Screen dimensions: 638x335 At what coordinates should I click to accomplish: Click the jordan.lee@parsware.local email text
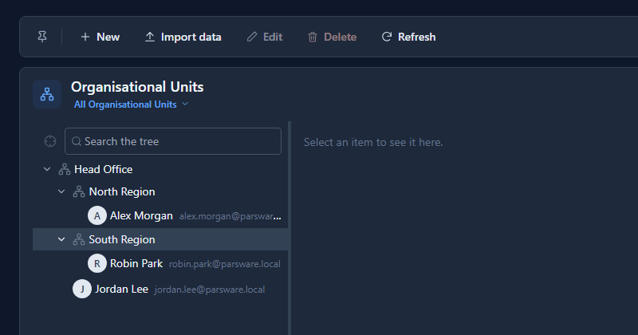pos(210,290)
